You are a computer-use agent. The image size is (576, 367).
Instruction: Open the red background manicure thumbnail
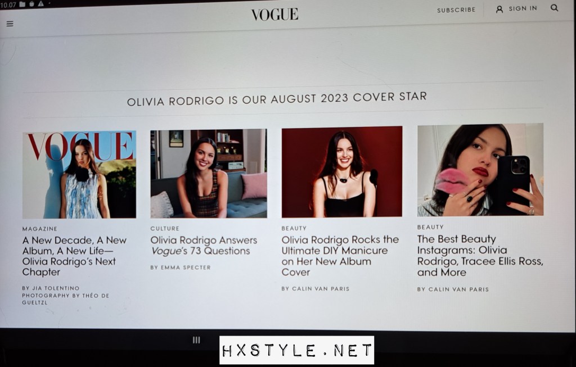click(342, 172)
